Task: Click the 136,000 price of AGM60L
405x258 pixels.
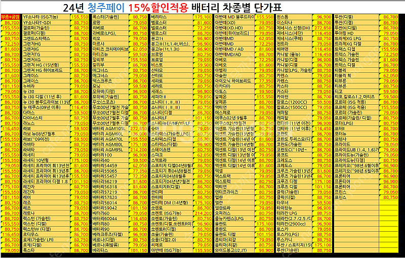Action: (x=139, y=134)
